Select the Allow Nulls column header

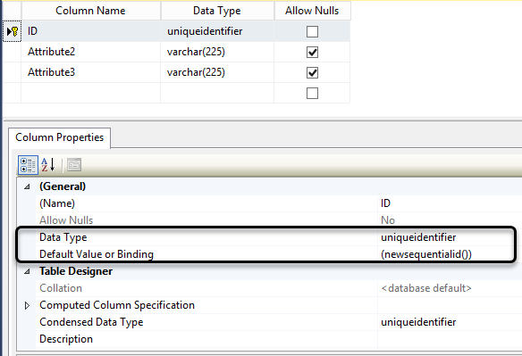[x=312, y=11]
